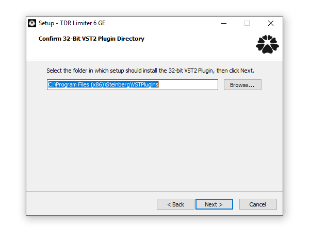Click the 'Confirm 32-Bit VST2 Plugin Directory' heading
The image size is (310, 242).
click(91, 39)
